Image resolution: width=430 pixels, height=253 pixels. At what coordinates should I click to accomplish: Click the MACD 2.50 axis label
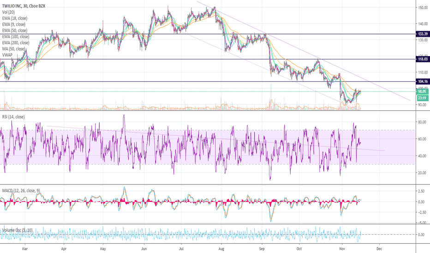[x=421, y=191]
